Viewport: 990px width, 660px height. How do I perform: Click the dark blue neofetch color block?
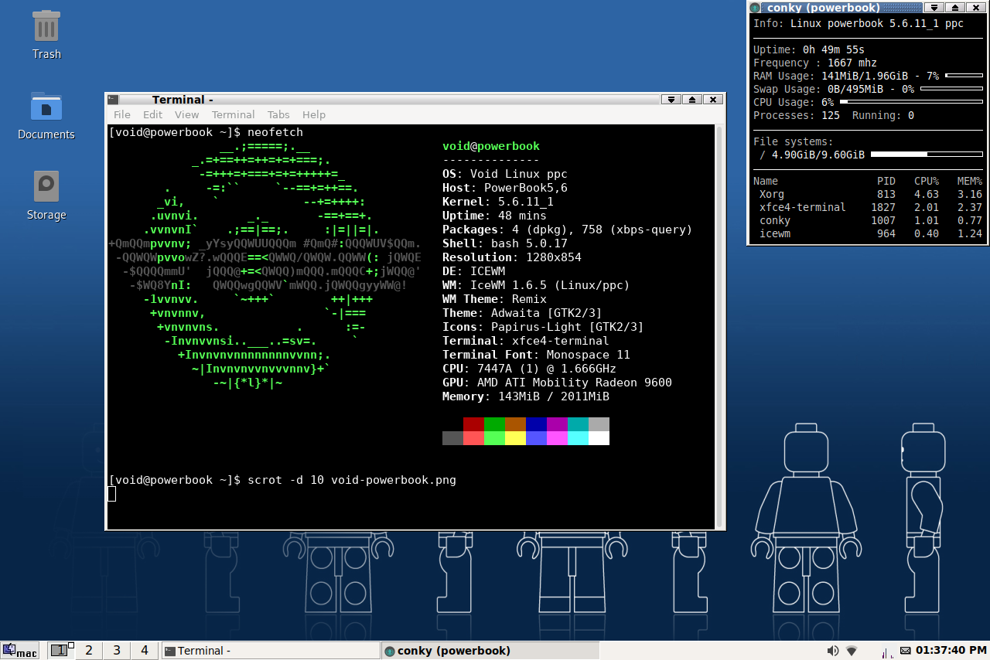[536, 424]
